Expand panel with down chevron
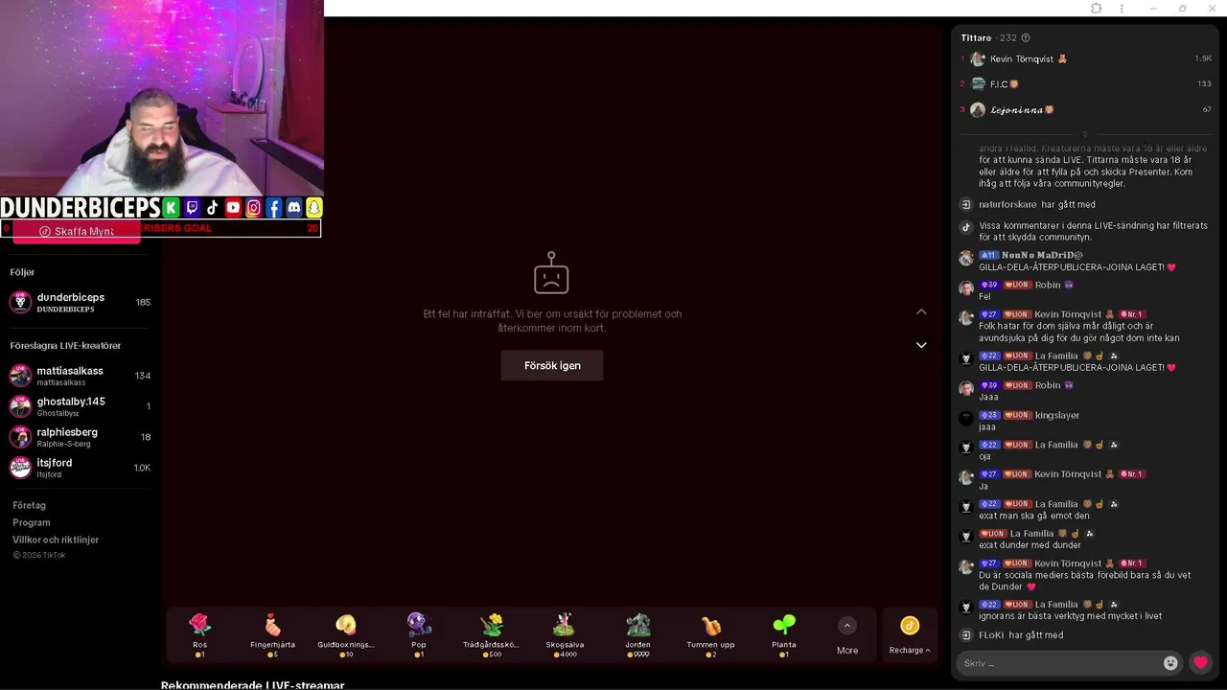 [x=921, y=345]
